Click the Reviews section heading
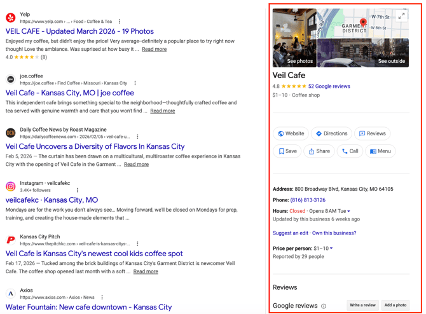 [x=285, y=287]
